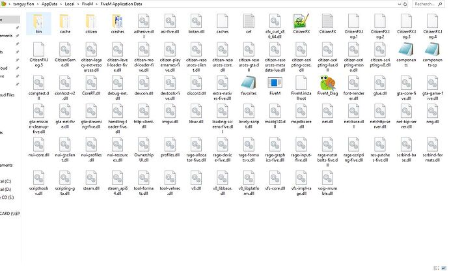Select the FiveM_Diag snail icon
This screenshot has height=271, width=449.
click(327, 85)
